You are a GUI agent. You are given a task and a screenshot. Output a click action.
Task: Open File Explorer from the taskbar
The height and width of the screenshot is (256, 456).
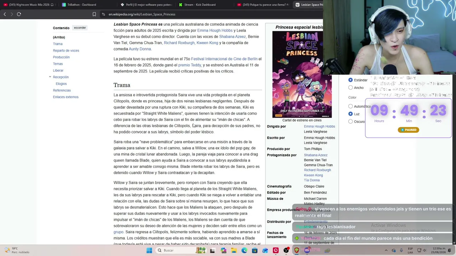tap(234, 250)
